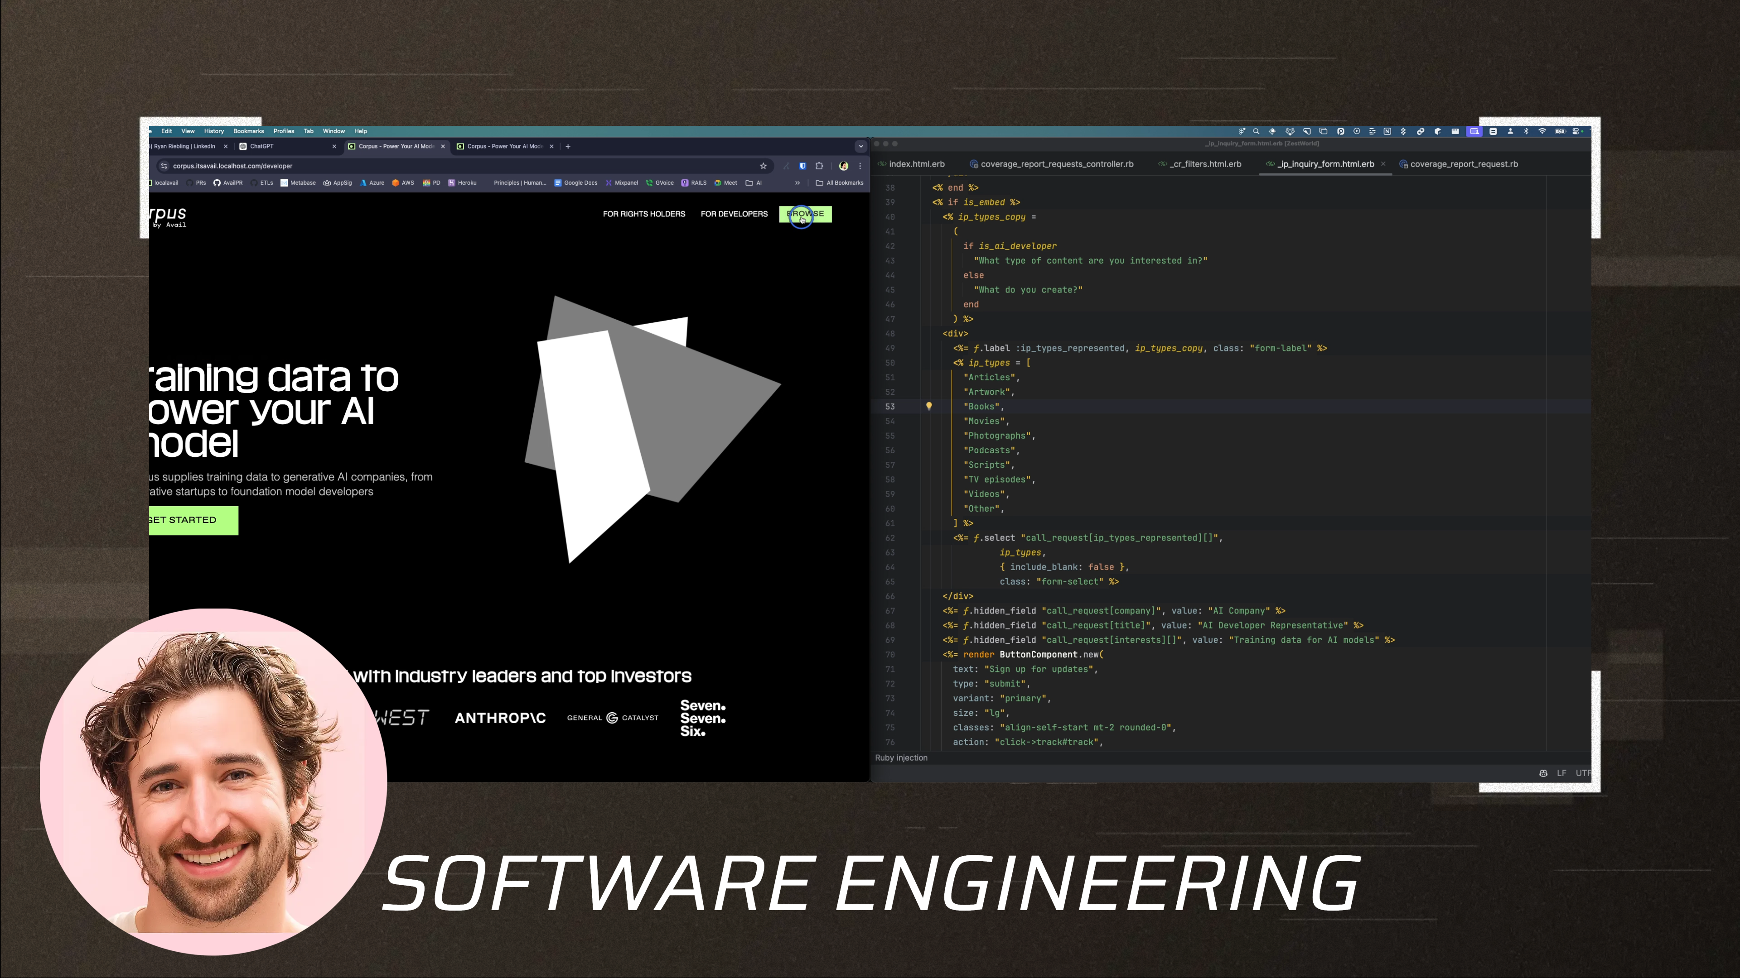Switch to coverage_report_request.rb editor tab

click(1459, 164)
